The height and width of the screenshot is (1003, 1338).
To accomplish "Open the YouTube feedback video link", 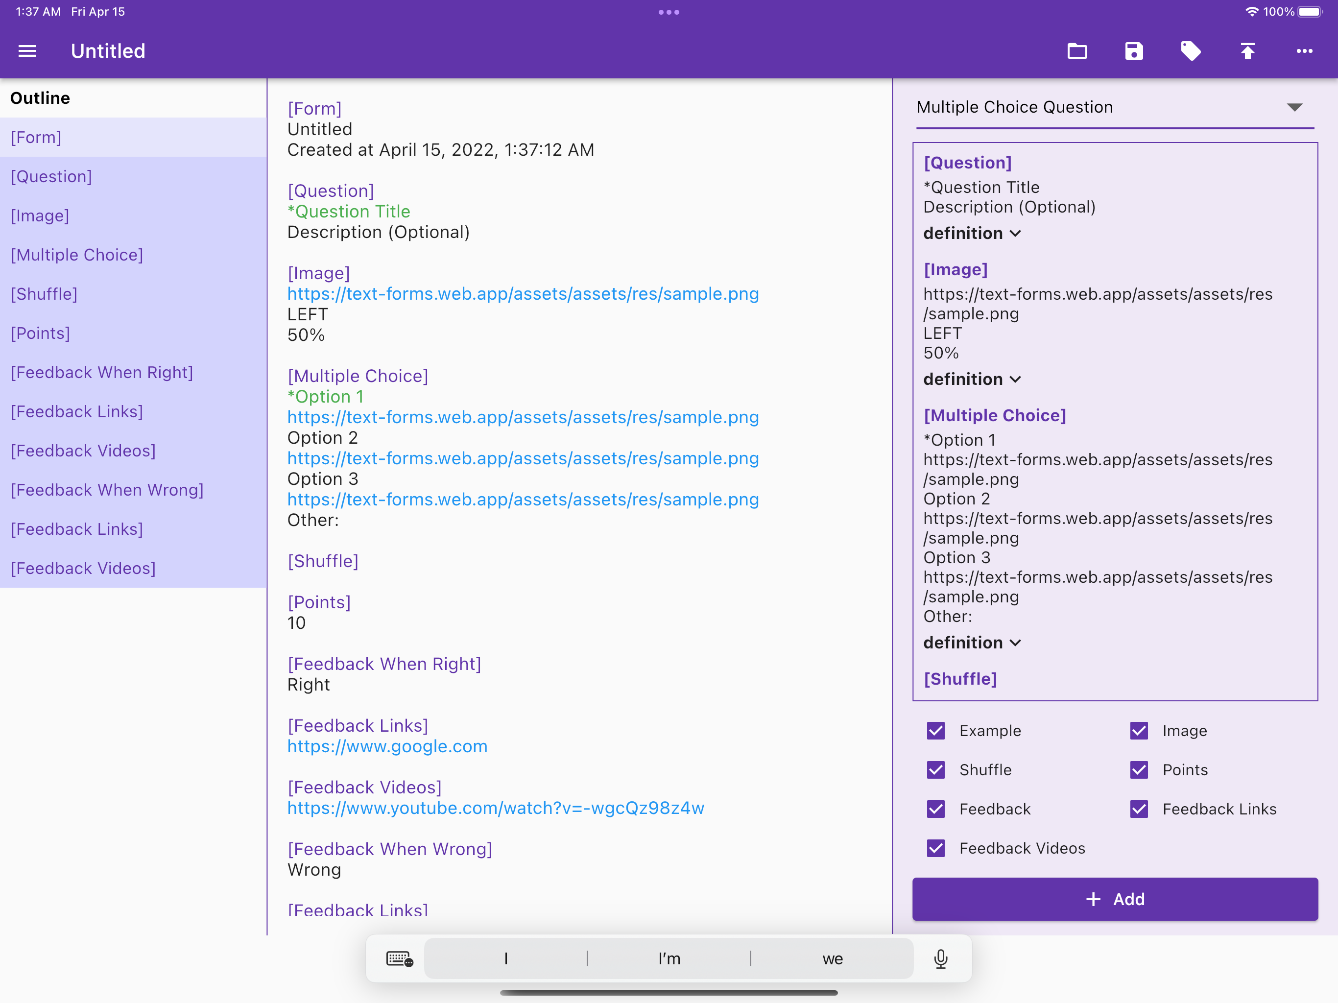I will 496,808.
